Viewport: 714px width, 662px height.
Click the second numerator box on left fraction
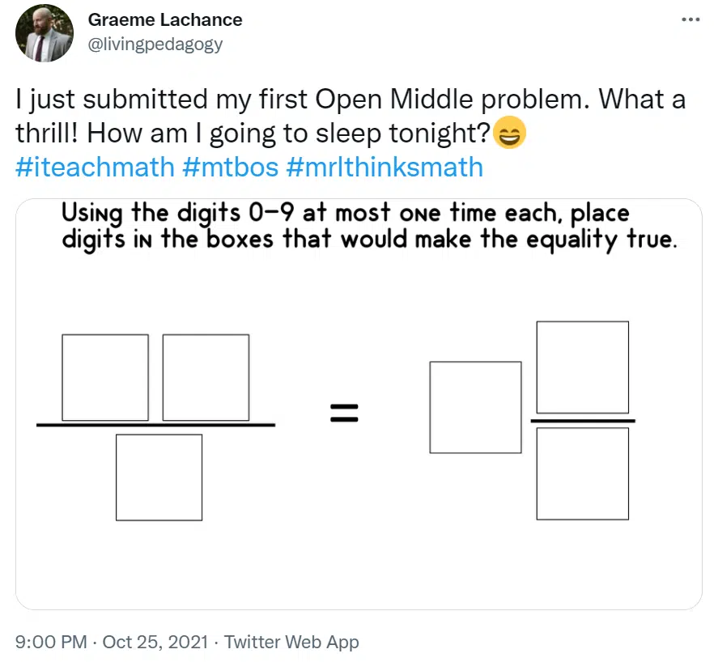206,377
